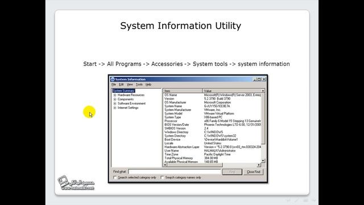This screenshot has width=364, height=205.
Task: Click the value Pacific Daylight Time
Action: tap(217, 154)
